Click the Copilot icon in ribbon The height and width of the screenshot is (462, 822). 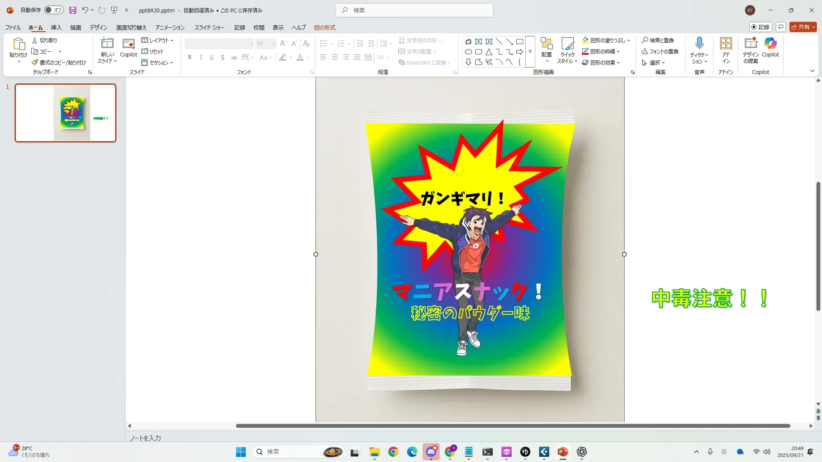(x=770, y=44)
